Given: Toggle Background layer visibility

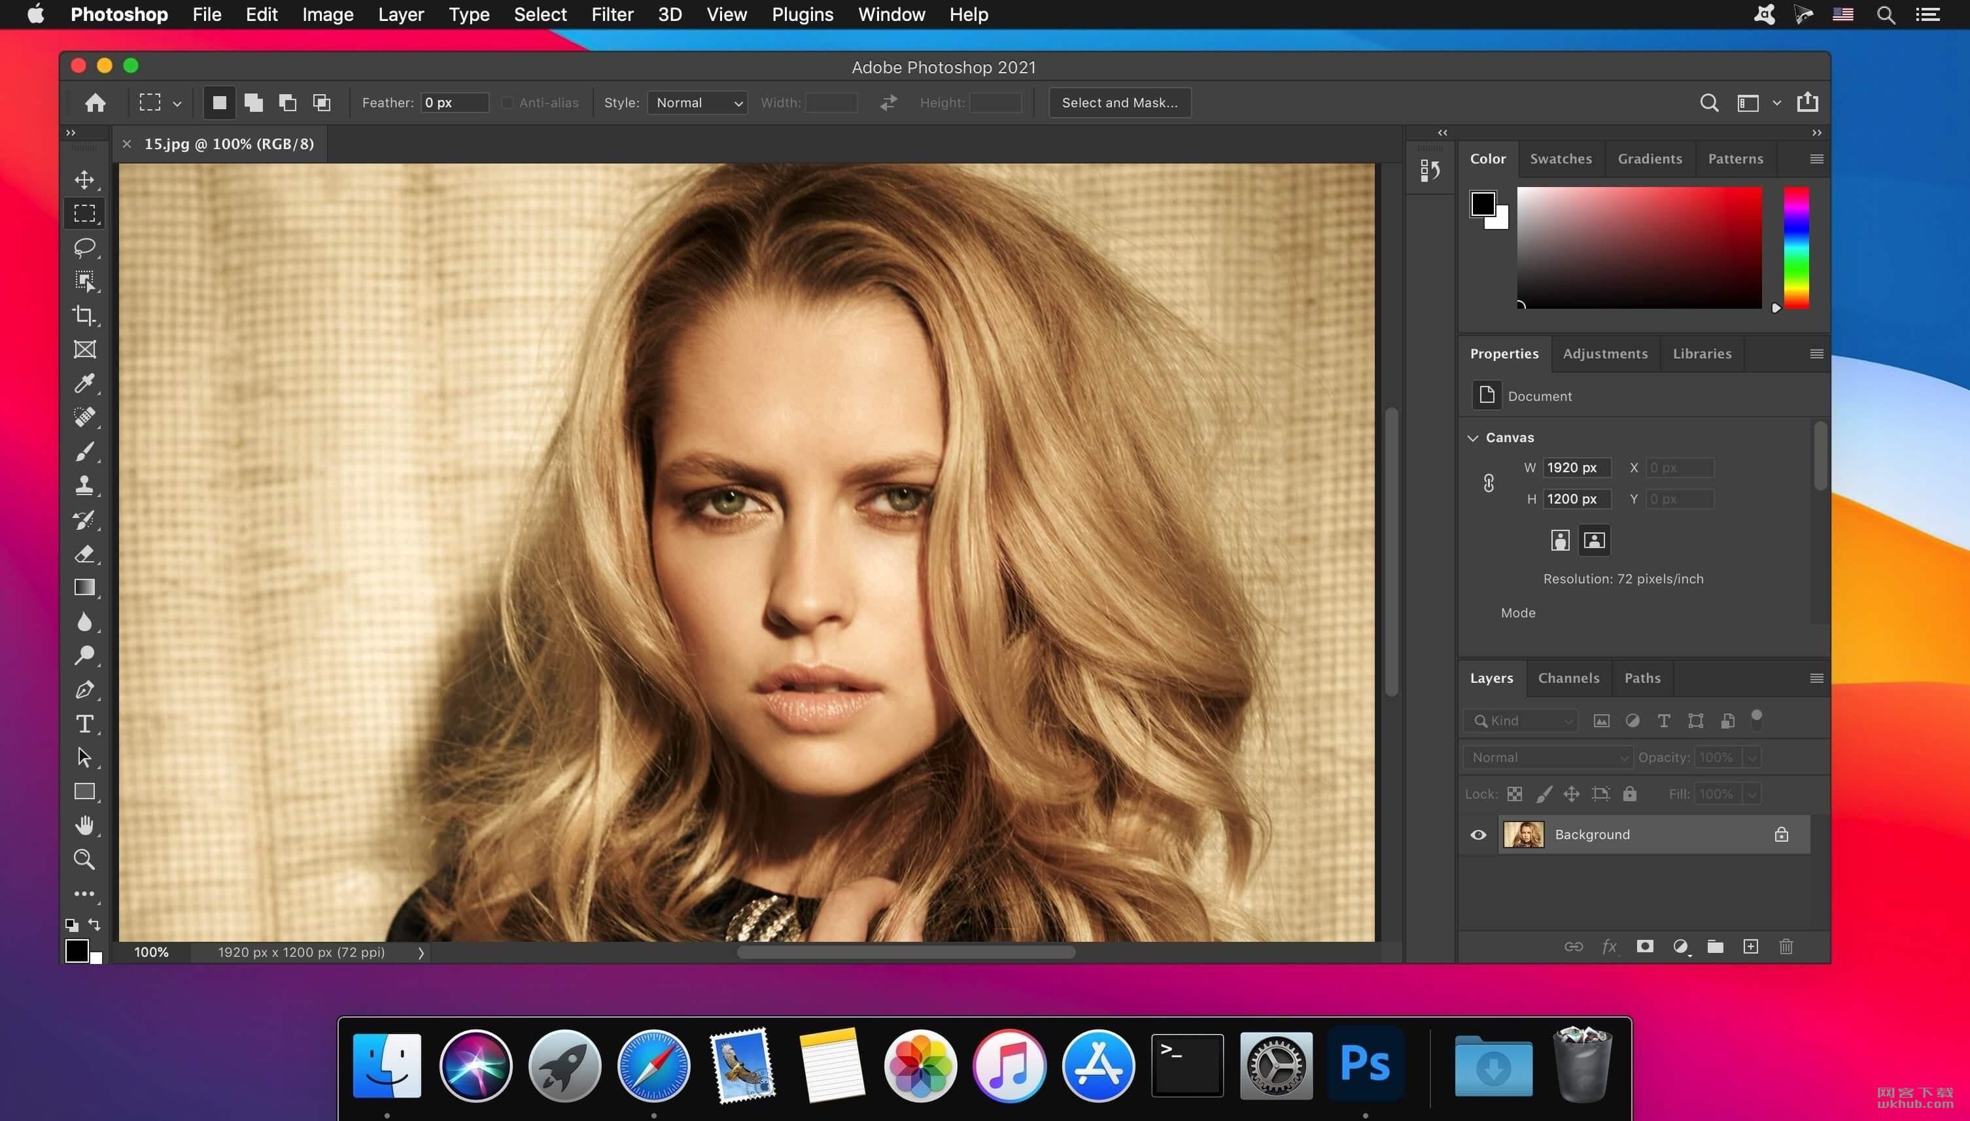Looking at the screenshot, I should (x=1479, y=835).
